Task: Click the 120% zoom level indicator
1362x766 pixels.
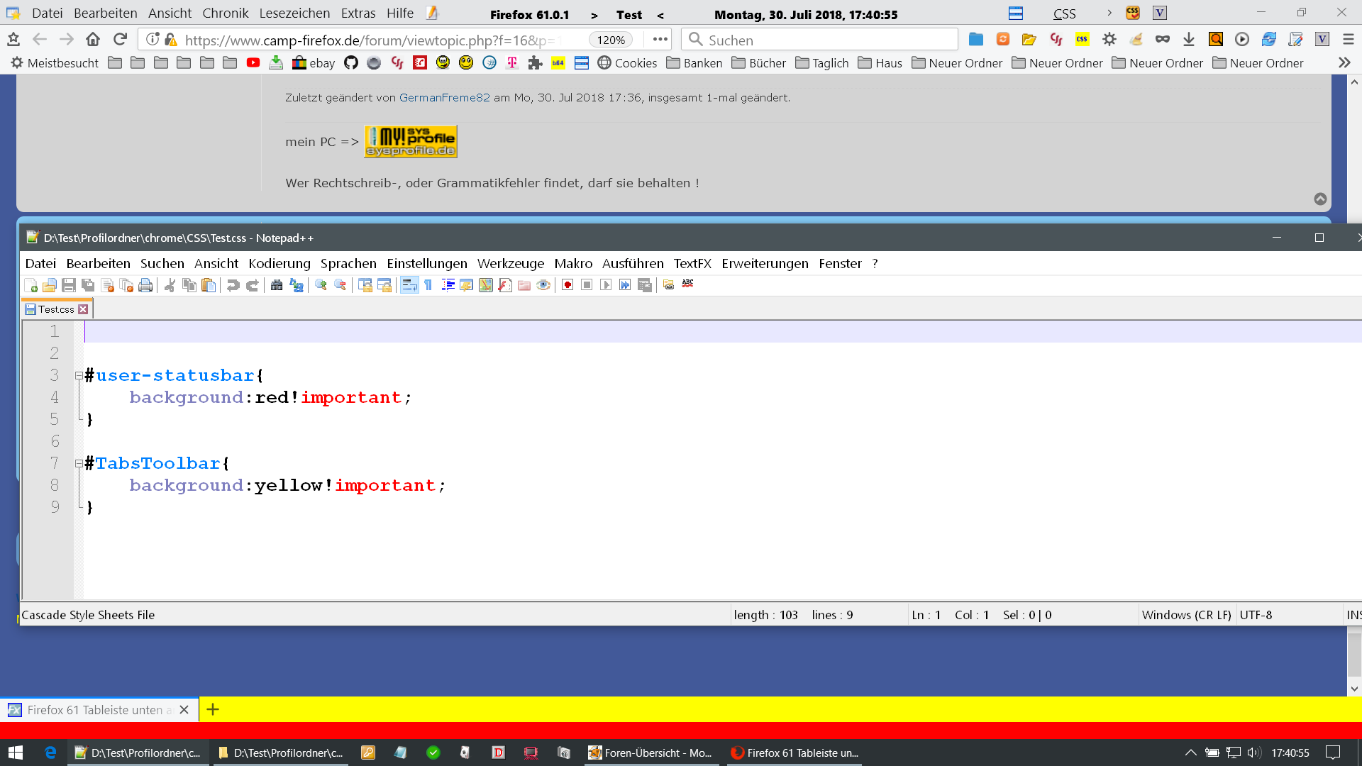Action: click(x=611, y=40)
